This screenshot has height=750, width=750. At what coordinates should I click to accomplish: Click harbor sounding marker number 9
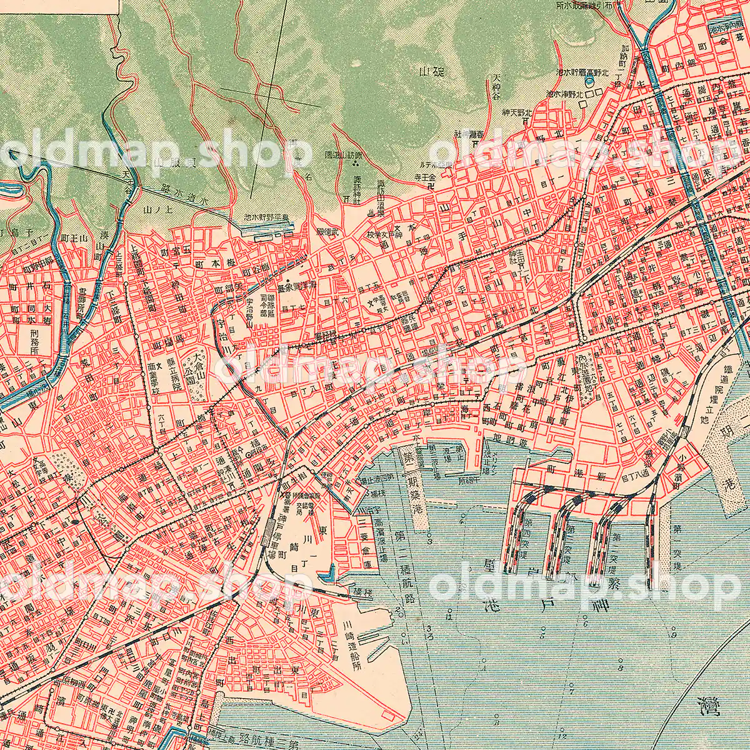(x=675, y=636)
